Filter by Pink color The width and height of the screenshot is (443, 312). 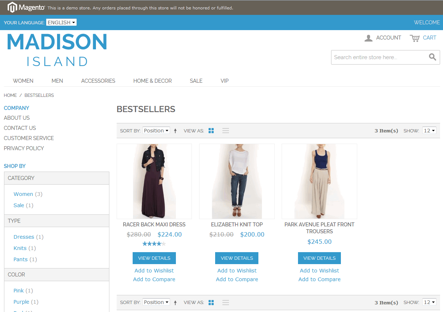(19, 291)
